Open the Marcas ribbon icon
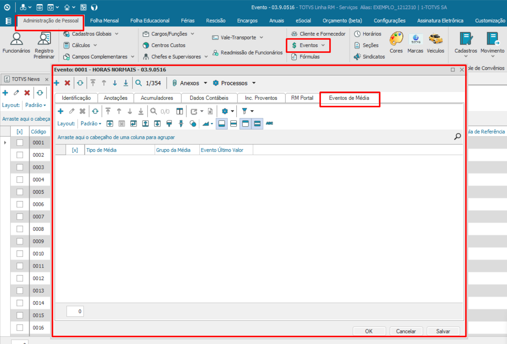Image resolution: width=507 pixels, height=344 pixels. click(x=415, y=43)
